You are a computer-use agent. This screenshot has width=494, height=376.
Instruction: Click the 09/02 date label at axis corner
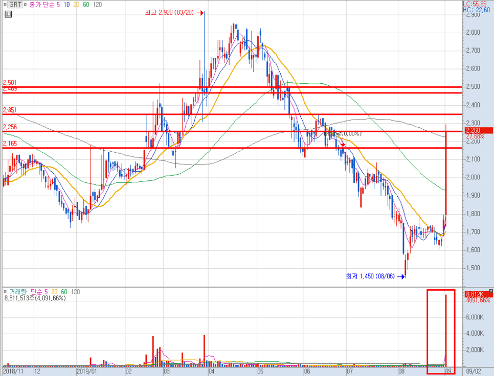coord(474,371)
